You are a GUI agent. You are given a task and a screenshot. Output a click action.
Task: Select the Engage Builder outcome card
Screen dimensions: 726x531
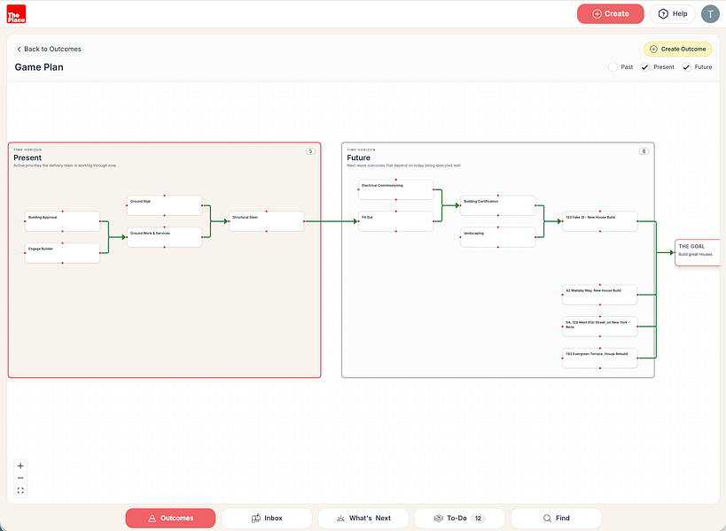(x=63, y=253)
